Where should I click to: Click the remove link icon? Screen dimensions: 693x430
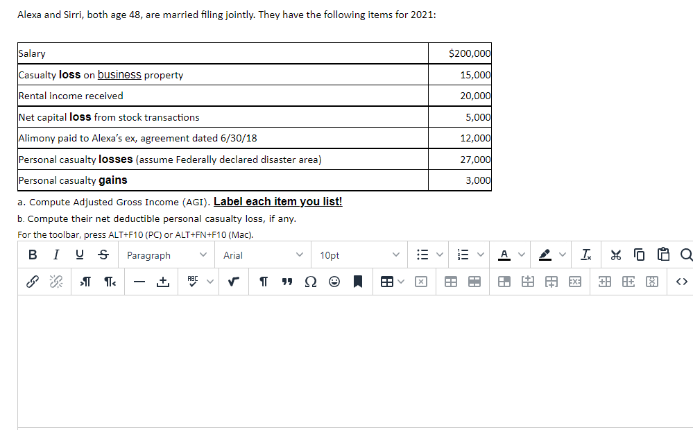(55, 282)
